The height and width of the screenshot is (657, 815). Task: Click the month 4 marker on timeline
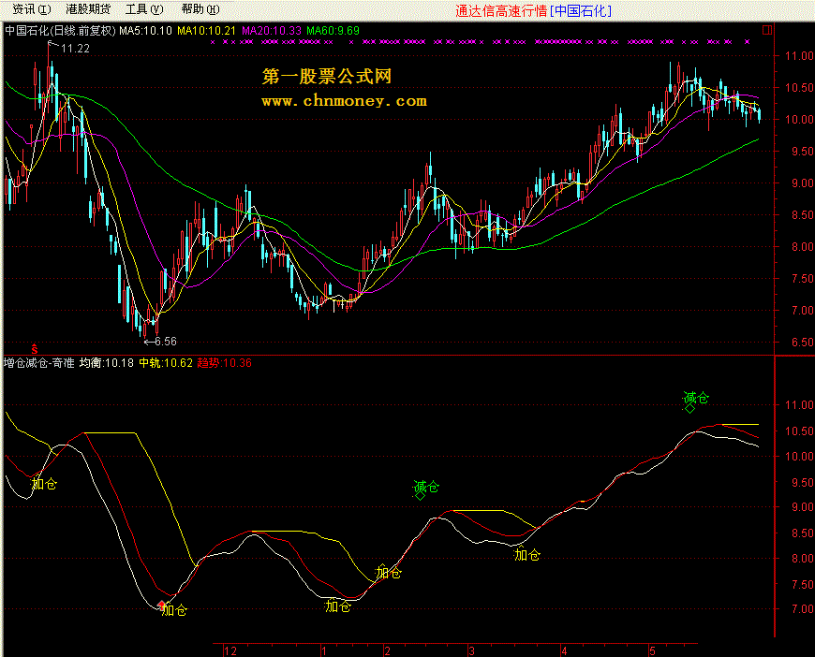(x=564, y=650)
